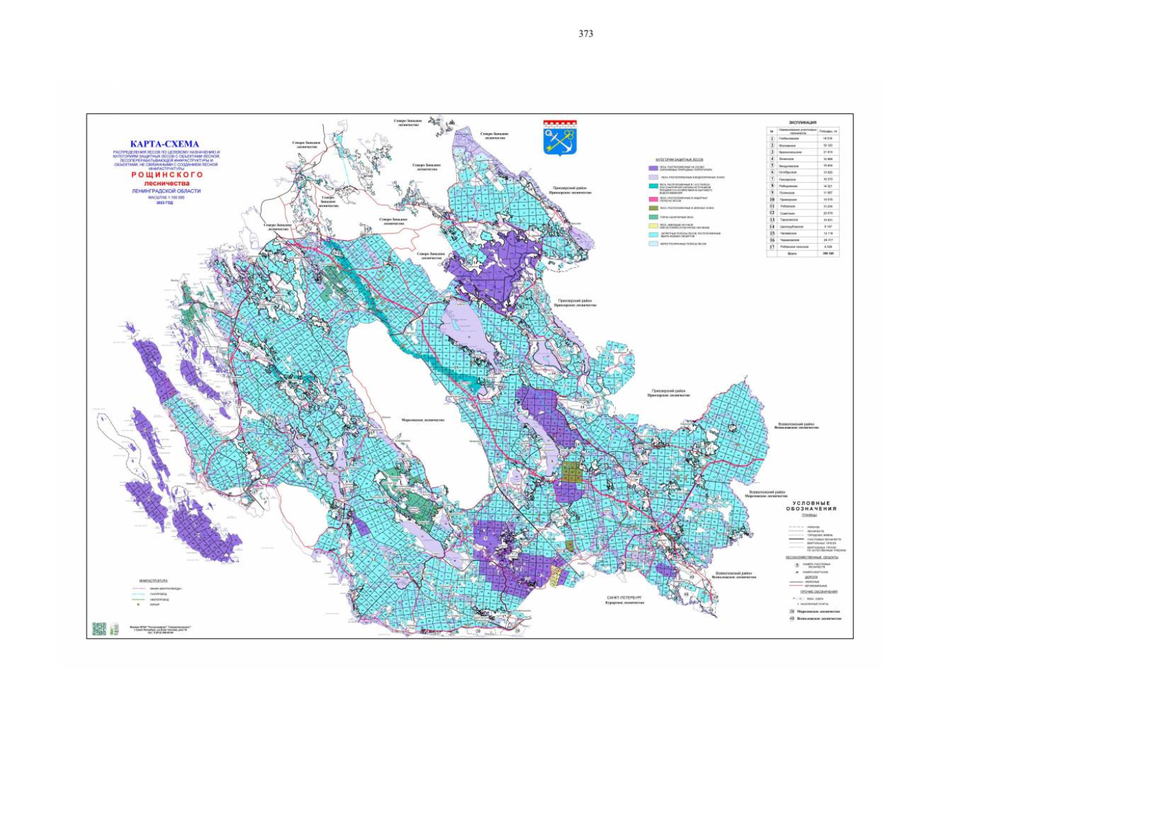The image size is (1172, 828).
Task: Click the Roslesinforg logo beside the QR code
Action: point(115,629)
